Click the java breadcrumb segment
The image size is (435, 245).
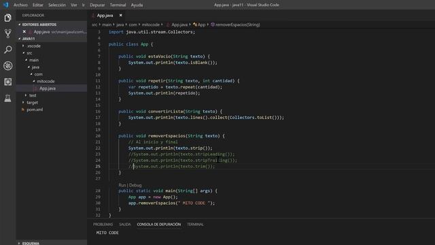pyautogui.click(x=120, y=24)
